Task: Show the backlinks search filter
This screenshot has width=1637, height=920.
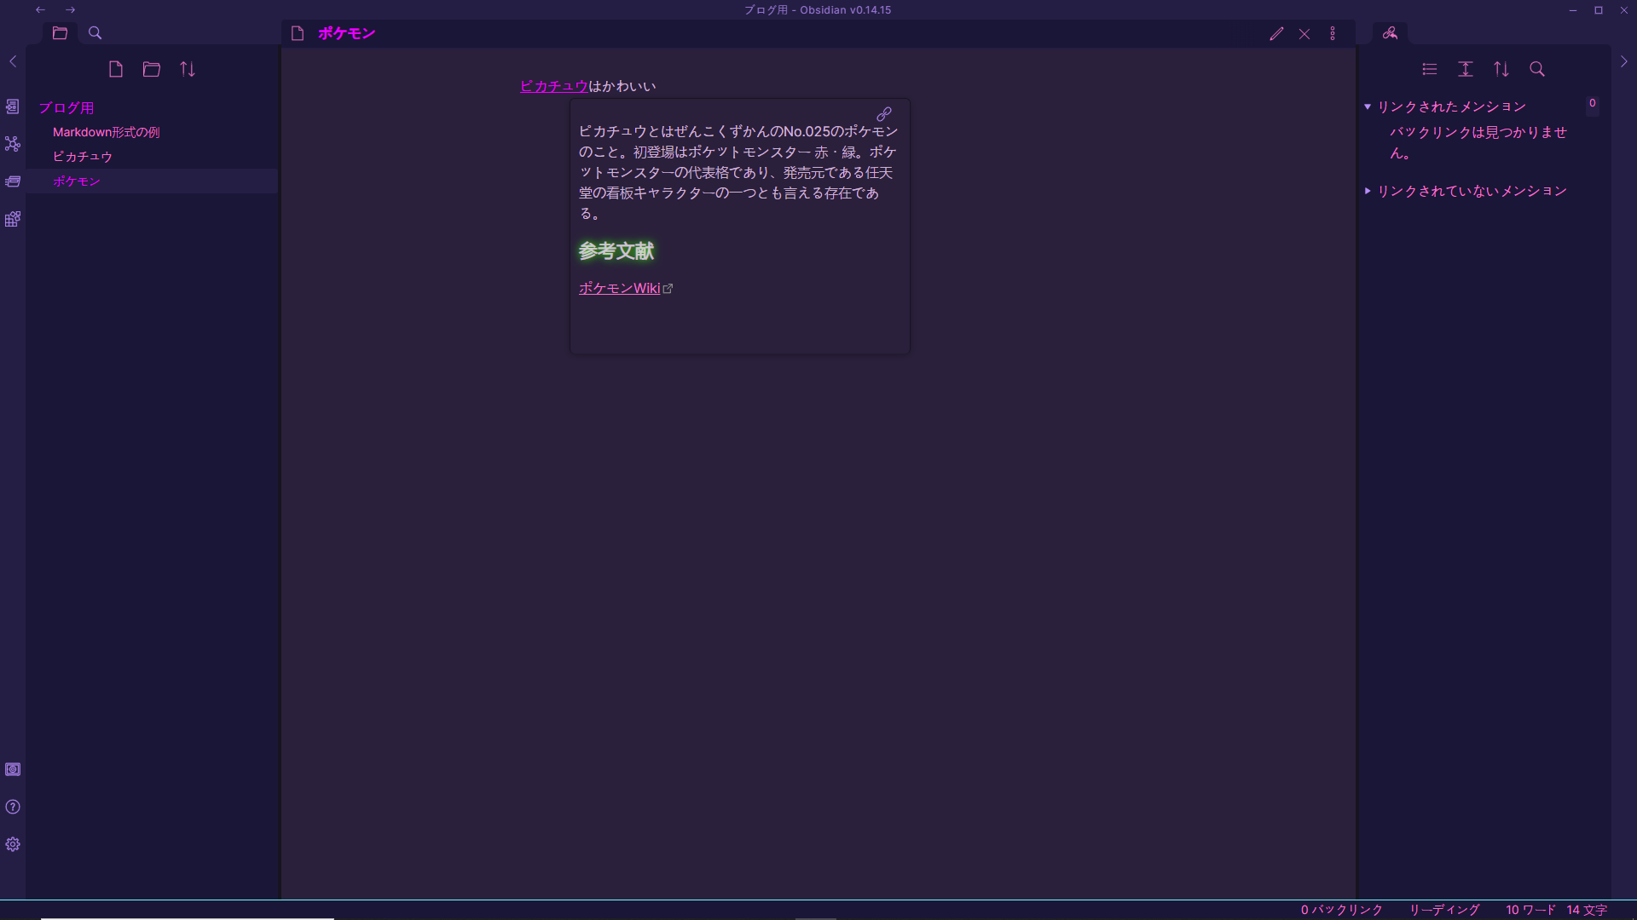Action: coord(1537,69)
